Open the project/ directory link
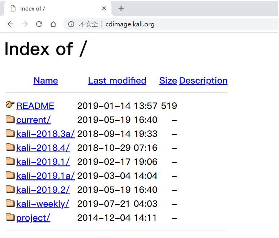The image size is (279, 238). (33, 218)
